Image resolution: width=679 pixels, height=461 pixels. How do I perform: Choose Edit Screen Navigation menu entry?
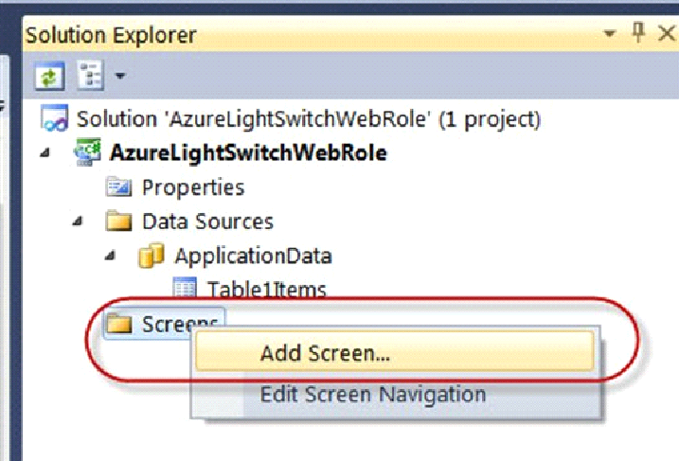pos(372,394)
